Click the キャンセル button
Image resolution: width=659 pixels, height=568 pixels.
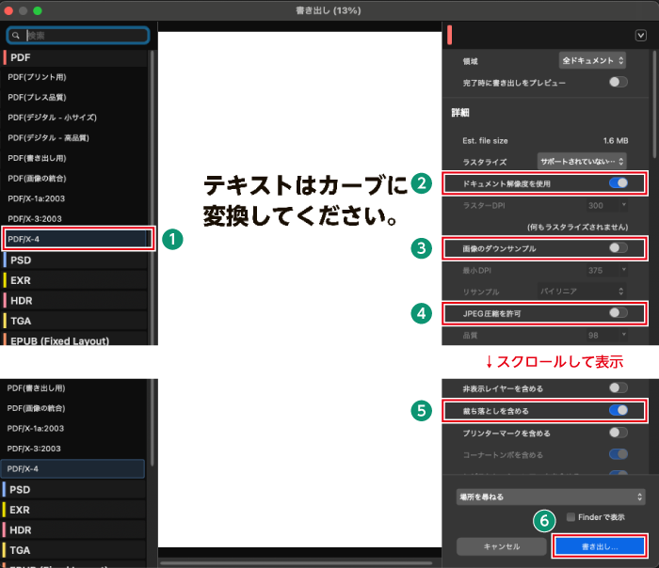click(501, 545)
